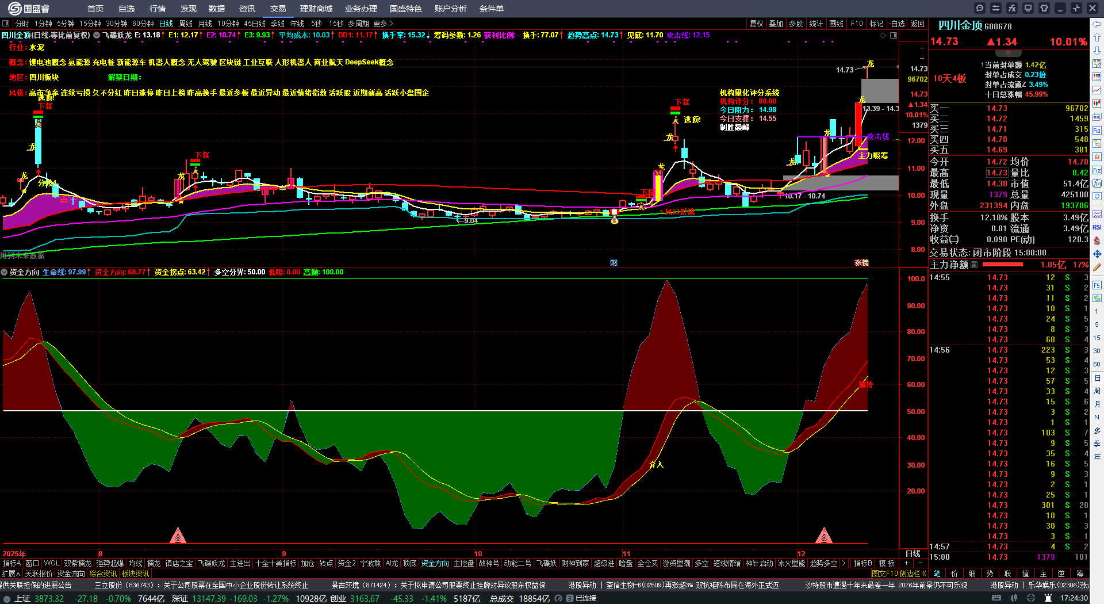Click the settings sliders icon in title bar
Viewport: 1104px width, 604px height.
[x=996, y=8]
